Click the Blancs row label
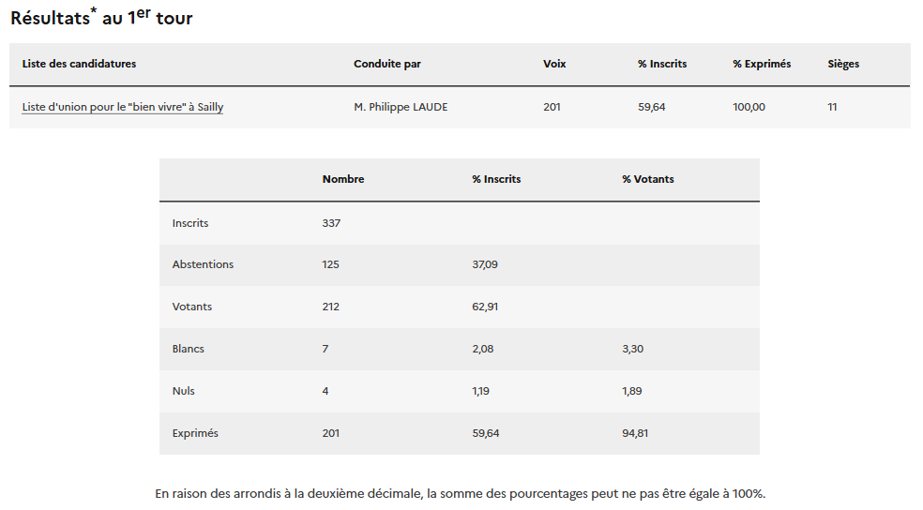Viewport: 923px width, 510px height. point(189,349)
